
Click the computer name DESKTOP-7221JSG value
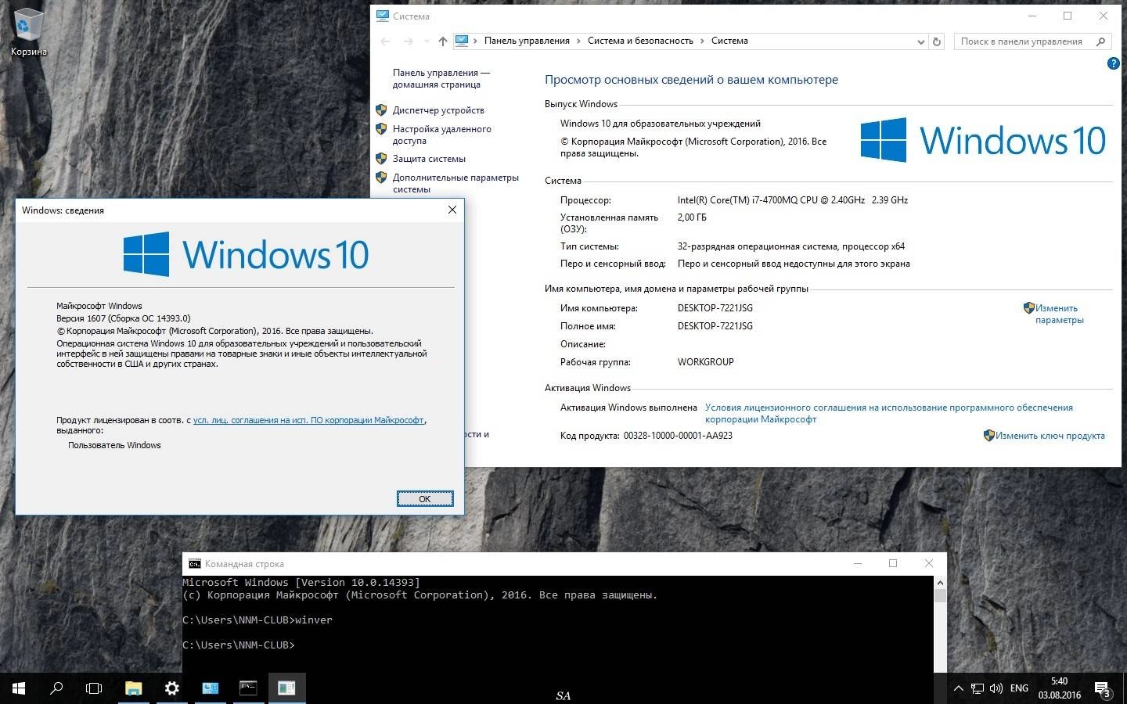point(715,308)
